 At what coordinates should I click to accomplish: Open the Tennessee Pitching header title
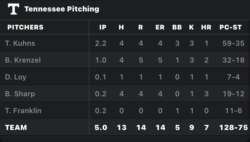coord(62,9)
